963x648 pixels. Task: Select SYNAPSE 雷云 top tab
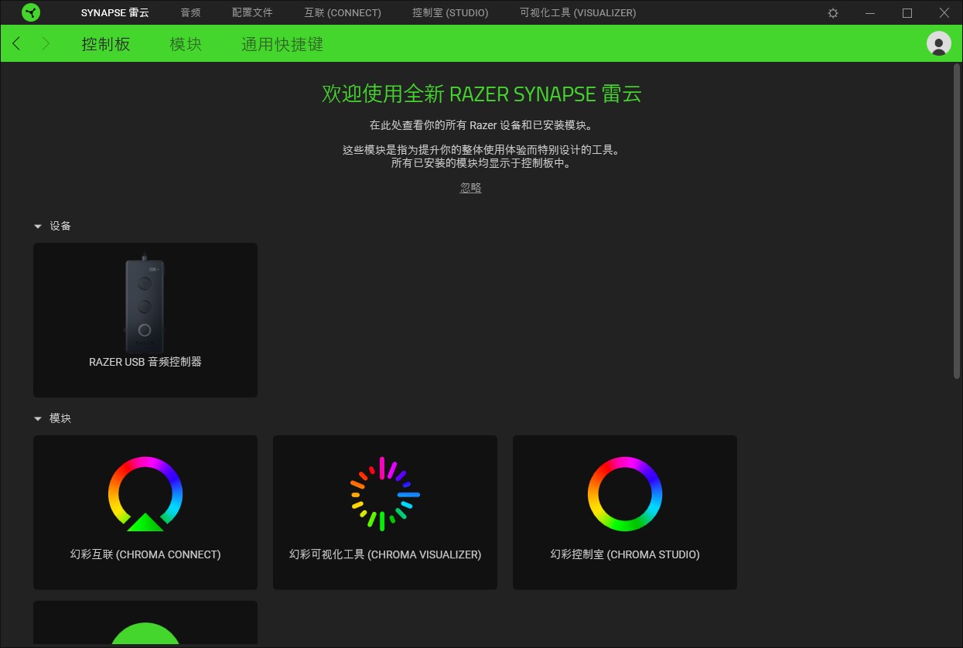(115, 13)
